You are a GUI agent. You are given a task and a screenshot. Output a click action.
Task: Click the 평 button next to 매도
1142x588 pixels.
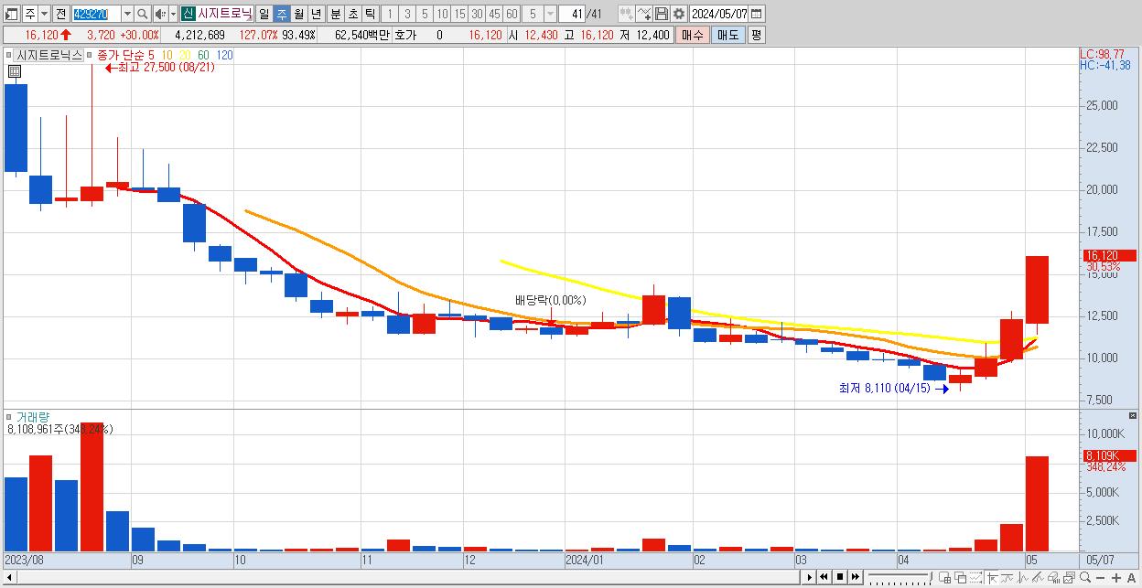[x=756, y=35]
